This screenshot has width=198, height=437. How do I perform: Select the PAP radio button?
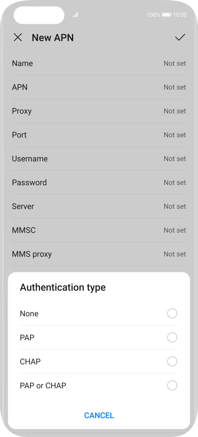(x=172, y=337)
